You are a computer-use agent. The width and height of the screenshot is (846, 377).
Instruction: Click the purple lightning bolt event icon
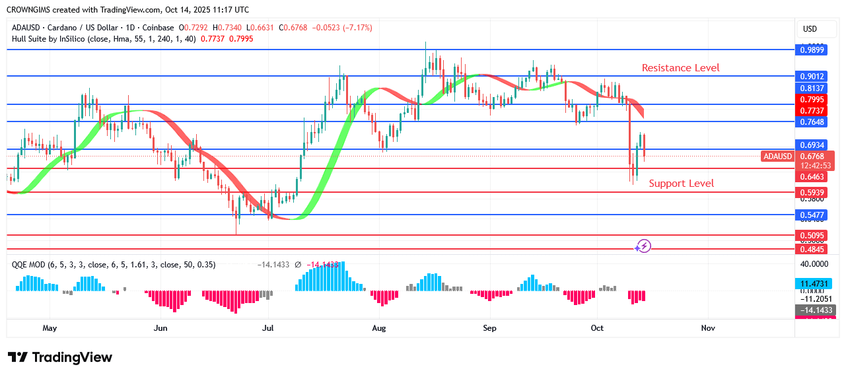[645, 246]
